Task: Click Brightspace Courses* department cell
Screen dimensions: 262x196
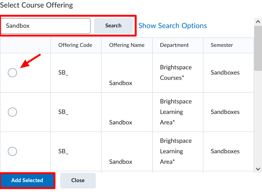Action: (176, 73)
